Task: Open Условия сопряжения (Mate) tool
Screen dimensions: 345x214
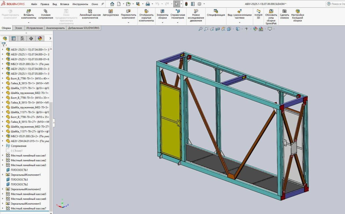Action: coord(46,11)
